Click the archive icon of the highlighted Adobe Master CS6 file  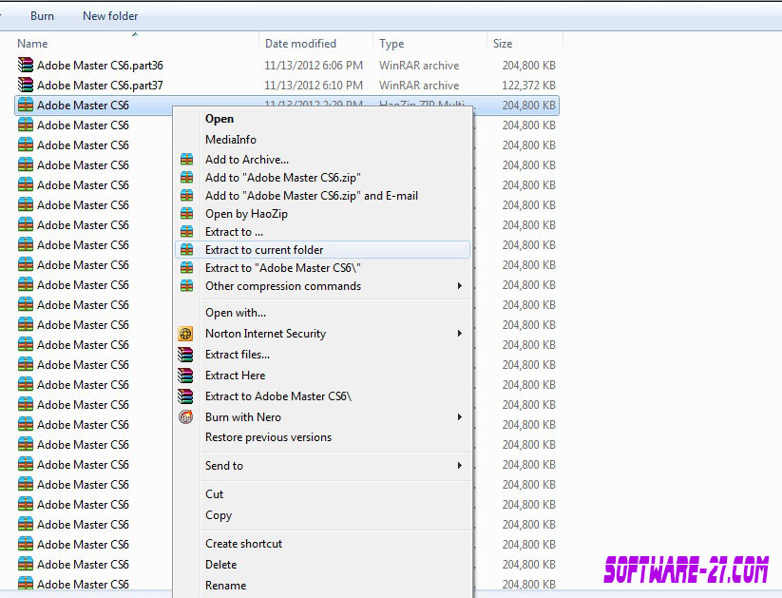pos(26,105)
